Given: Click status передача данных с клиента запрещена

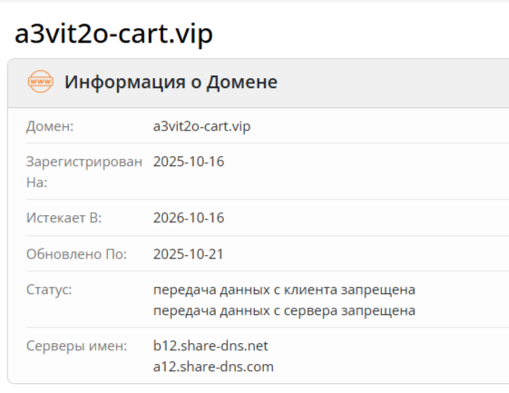Looking at the screenshot, I should (x=284, y=290).
